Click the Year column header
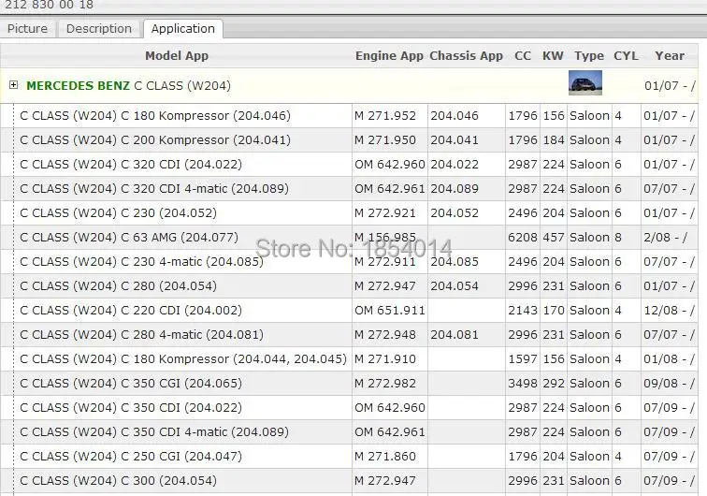The image size is (707, 496). point(670,56)
